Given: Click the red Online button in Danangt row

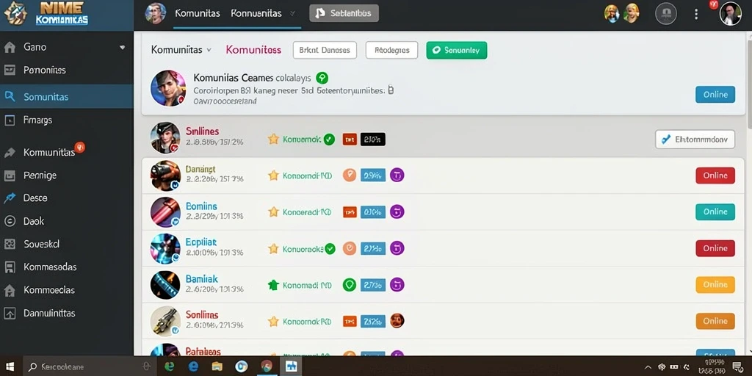Looking at the screenshot, I should [715, 176].
